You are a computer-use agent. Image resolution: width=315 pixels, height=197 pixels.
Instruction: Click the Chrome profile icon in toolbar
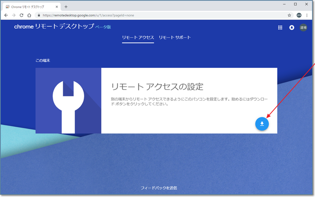pyautogui.click(x=299, y=15)
